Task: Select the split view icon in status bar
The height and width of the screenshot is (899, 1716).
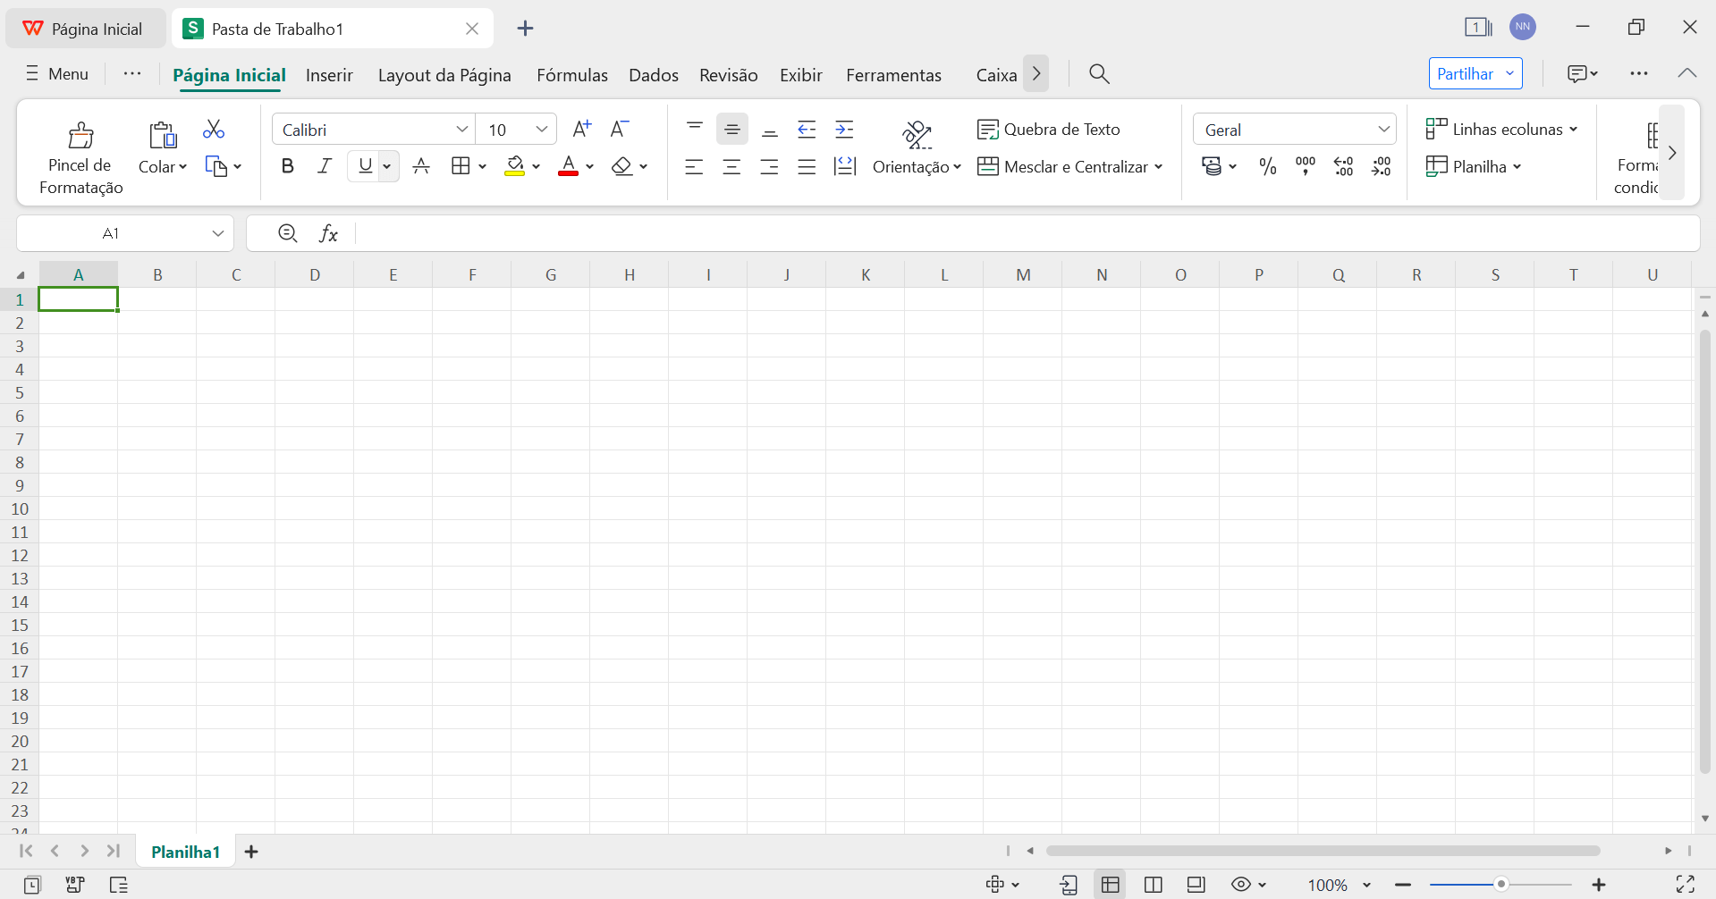Action: (x=1153, y=884)
